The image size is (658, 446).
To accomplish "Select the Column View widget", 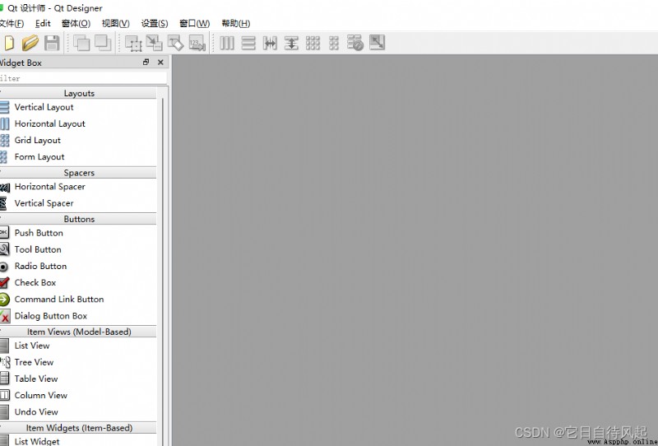I will coord(78,395).
